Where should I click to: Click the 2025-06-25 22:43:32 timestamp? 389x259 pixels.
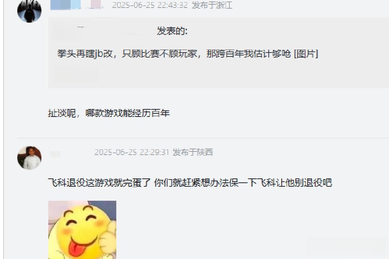[150, 5]
